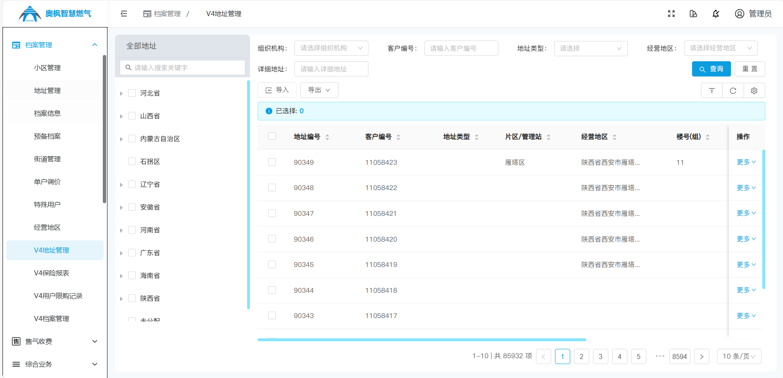Viewport: 783px width, 378px height.
Task: Expand the 综合业务 sidebar section
Action: tap(55, 364)
